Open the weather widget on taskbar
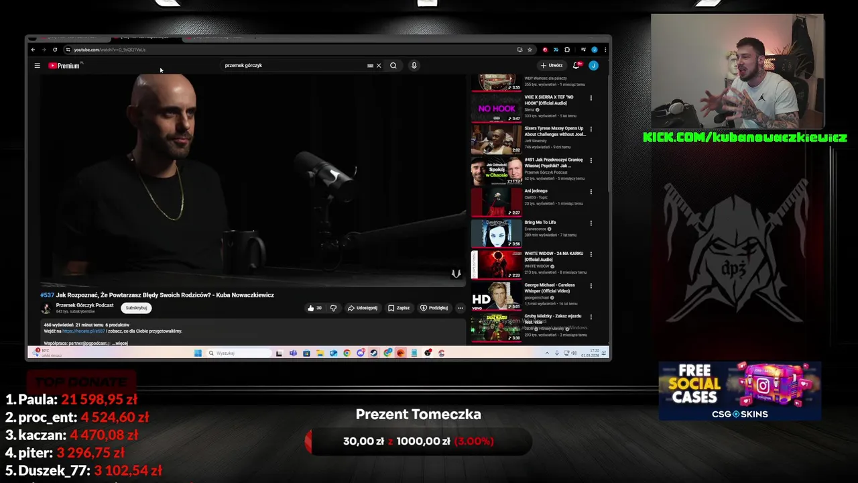The height and width of the screenshot is (483, 858). 47,353
